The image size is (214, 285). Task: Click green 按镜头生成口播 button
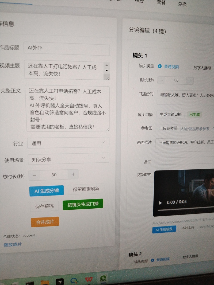[x=83, y=204]
